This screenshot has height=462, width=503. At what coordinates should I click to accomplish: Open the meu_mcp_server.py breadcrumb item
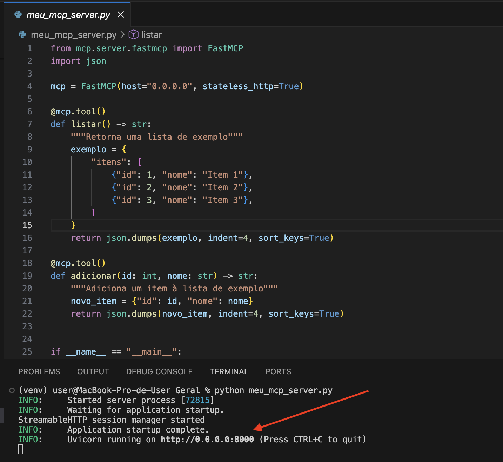(x=74, y=35)
